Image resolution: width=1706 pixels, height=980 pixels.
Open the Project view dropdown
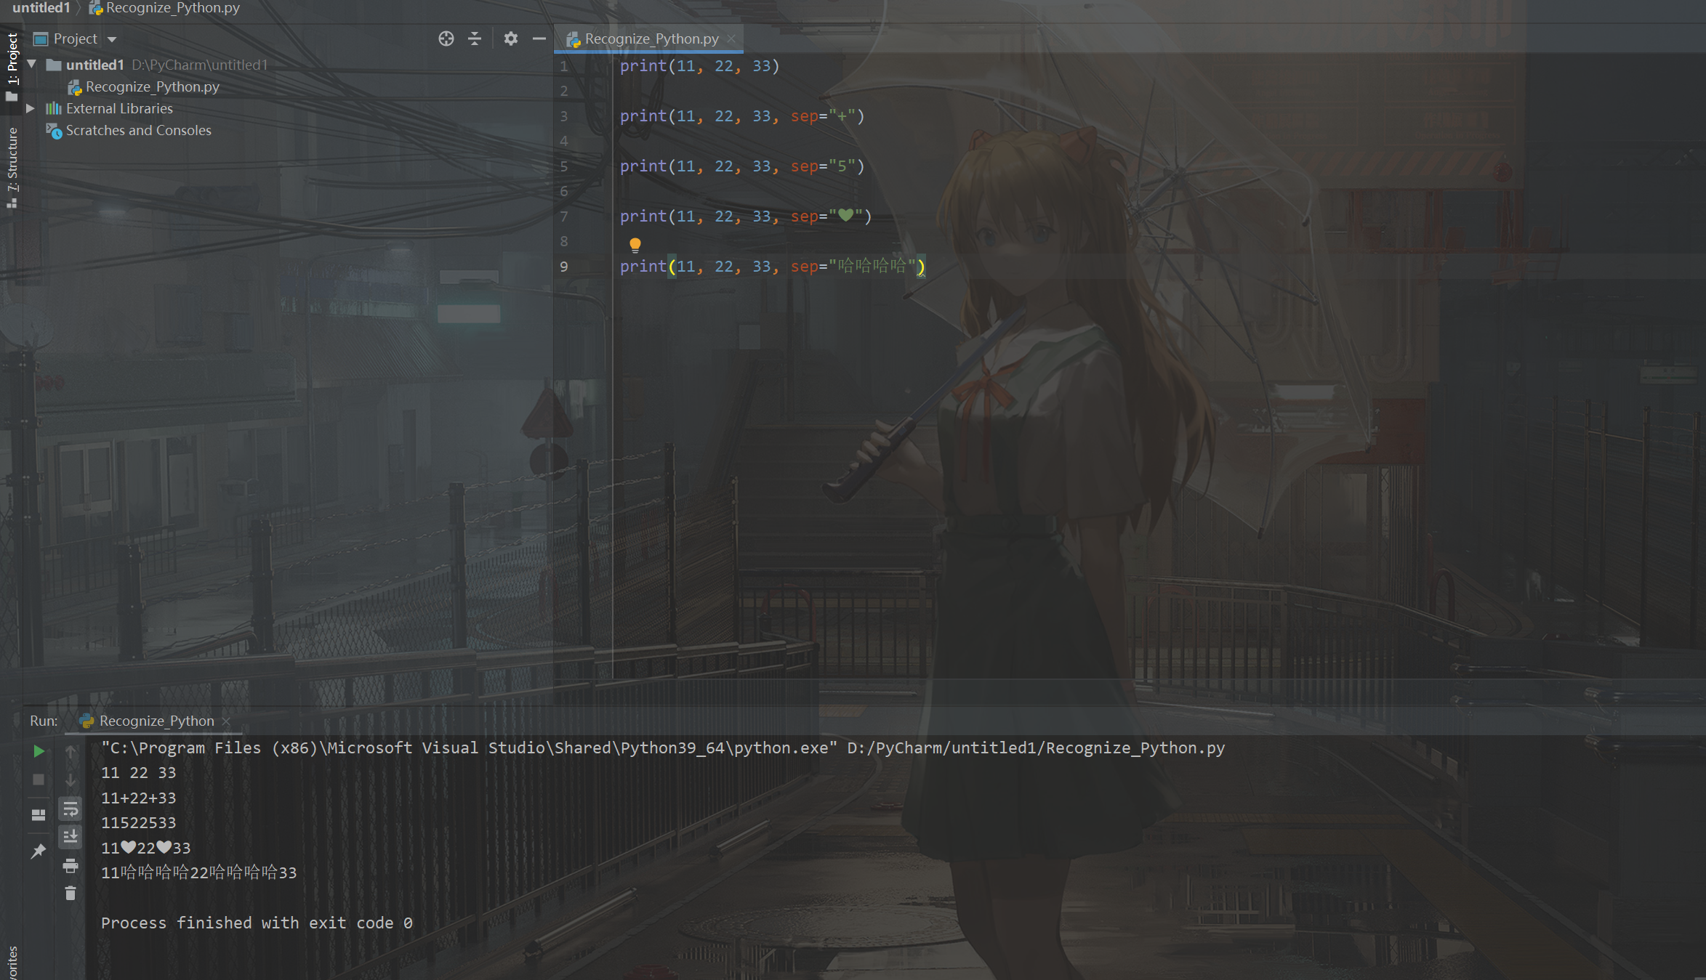pos(112,39)
